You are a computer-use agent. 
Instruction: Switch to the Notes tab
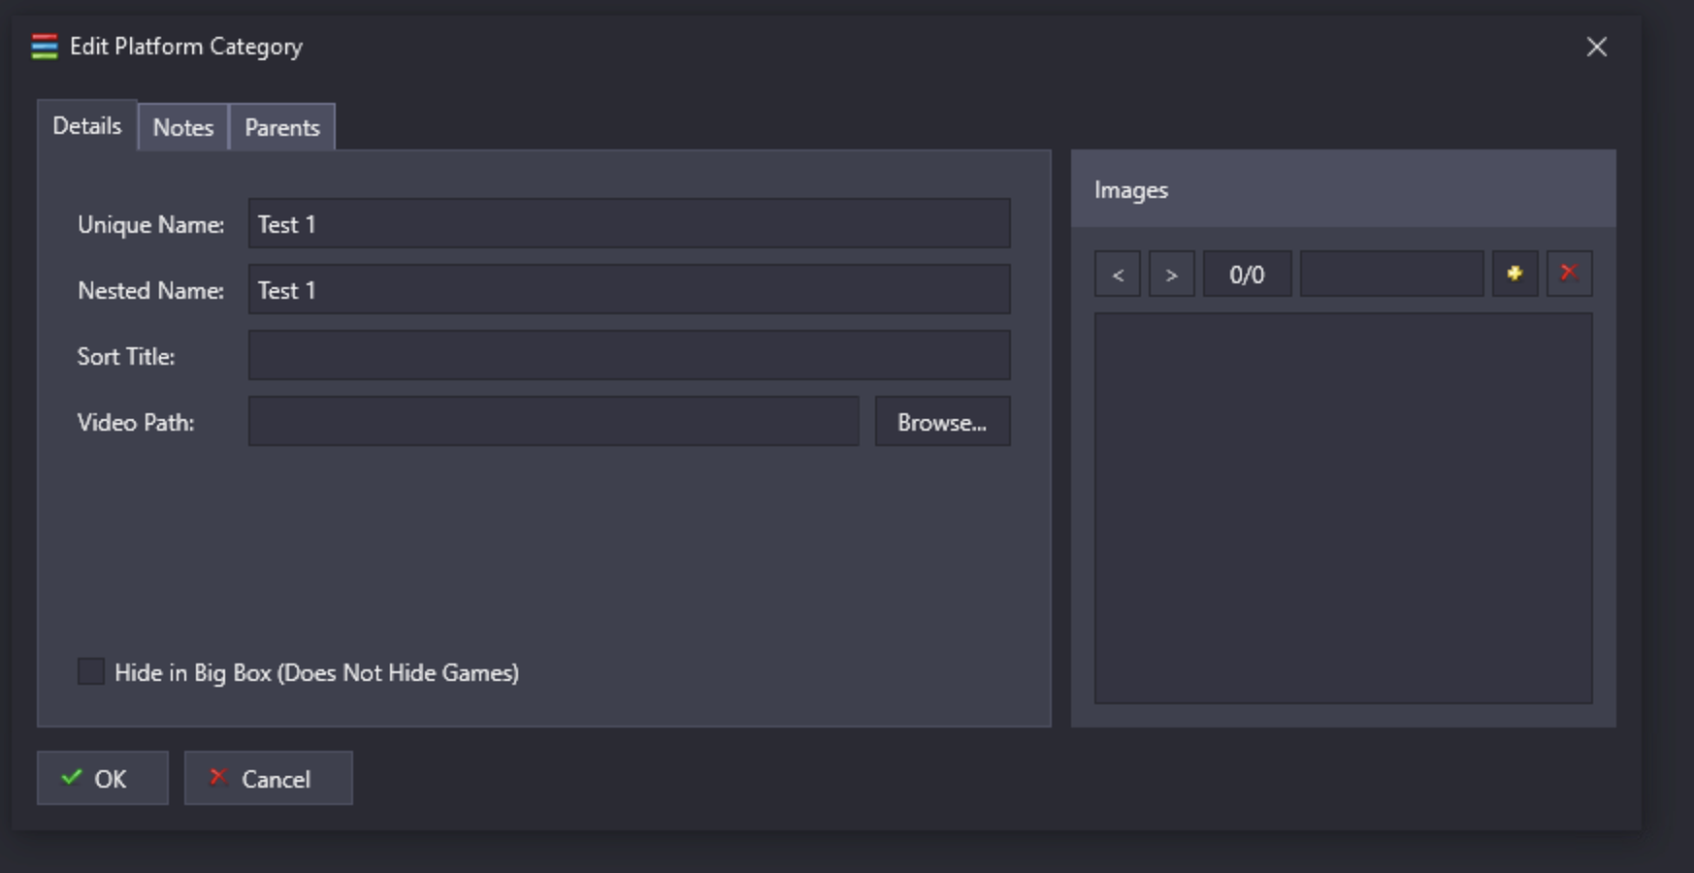pos(183,127)
